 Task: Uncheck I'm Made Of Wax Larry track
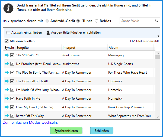click(x=12, y=90)
